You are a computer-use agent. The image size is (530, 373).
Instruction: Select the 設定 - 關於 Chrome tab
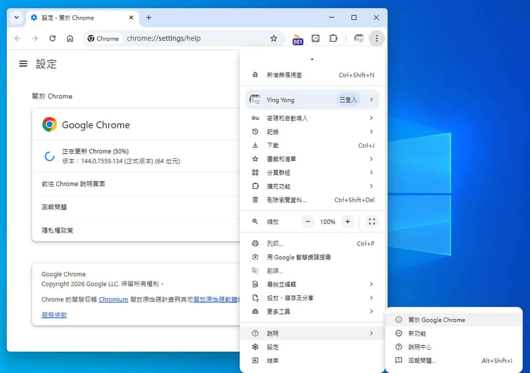tap(83, 18)
